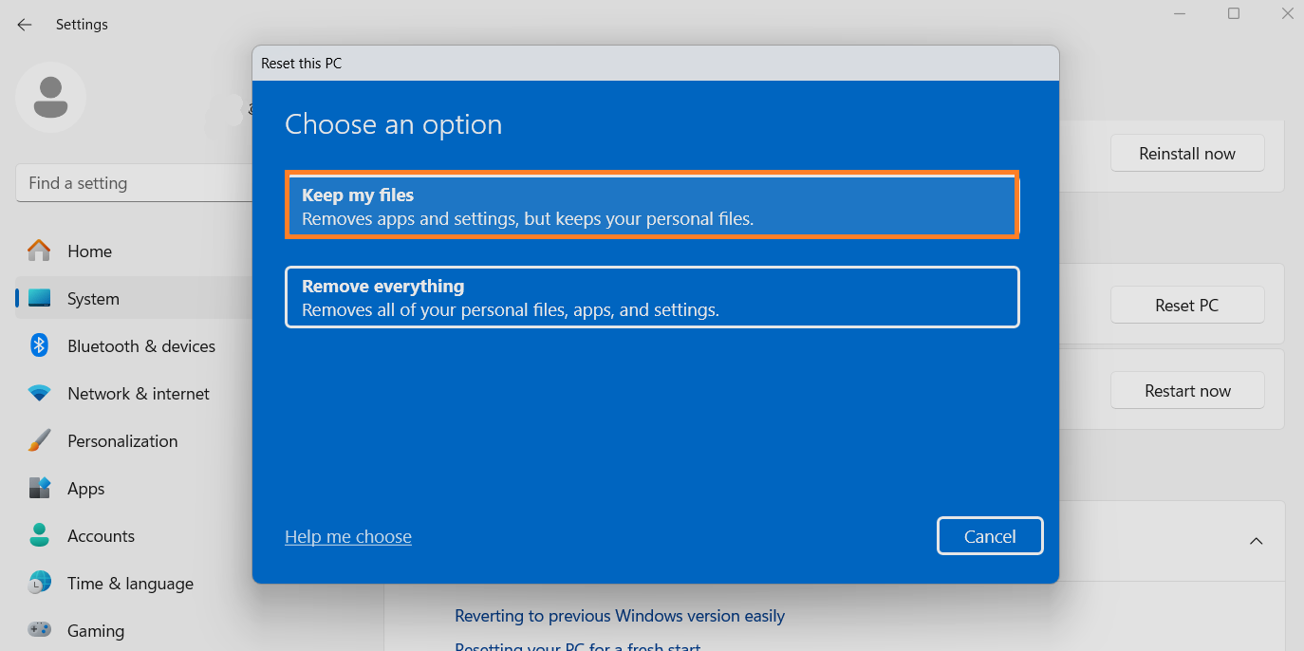1304x651 pixels.
Task: Click the back arrow in Settings
Action: (x=25, y=25)
